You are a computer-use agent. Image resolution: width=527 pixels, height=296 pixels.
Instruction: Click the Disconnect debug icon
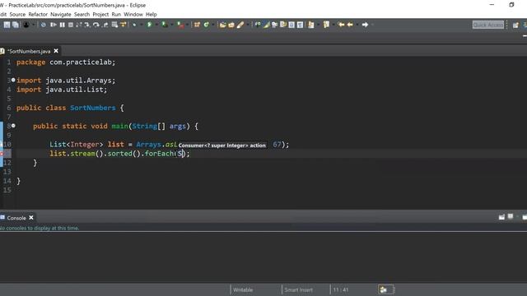coord(79,25)
